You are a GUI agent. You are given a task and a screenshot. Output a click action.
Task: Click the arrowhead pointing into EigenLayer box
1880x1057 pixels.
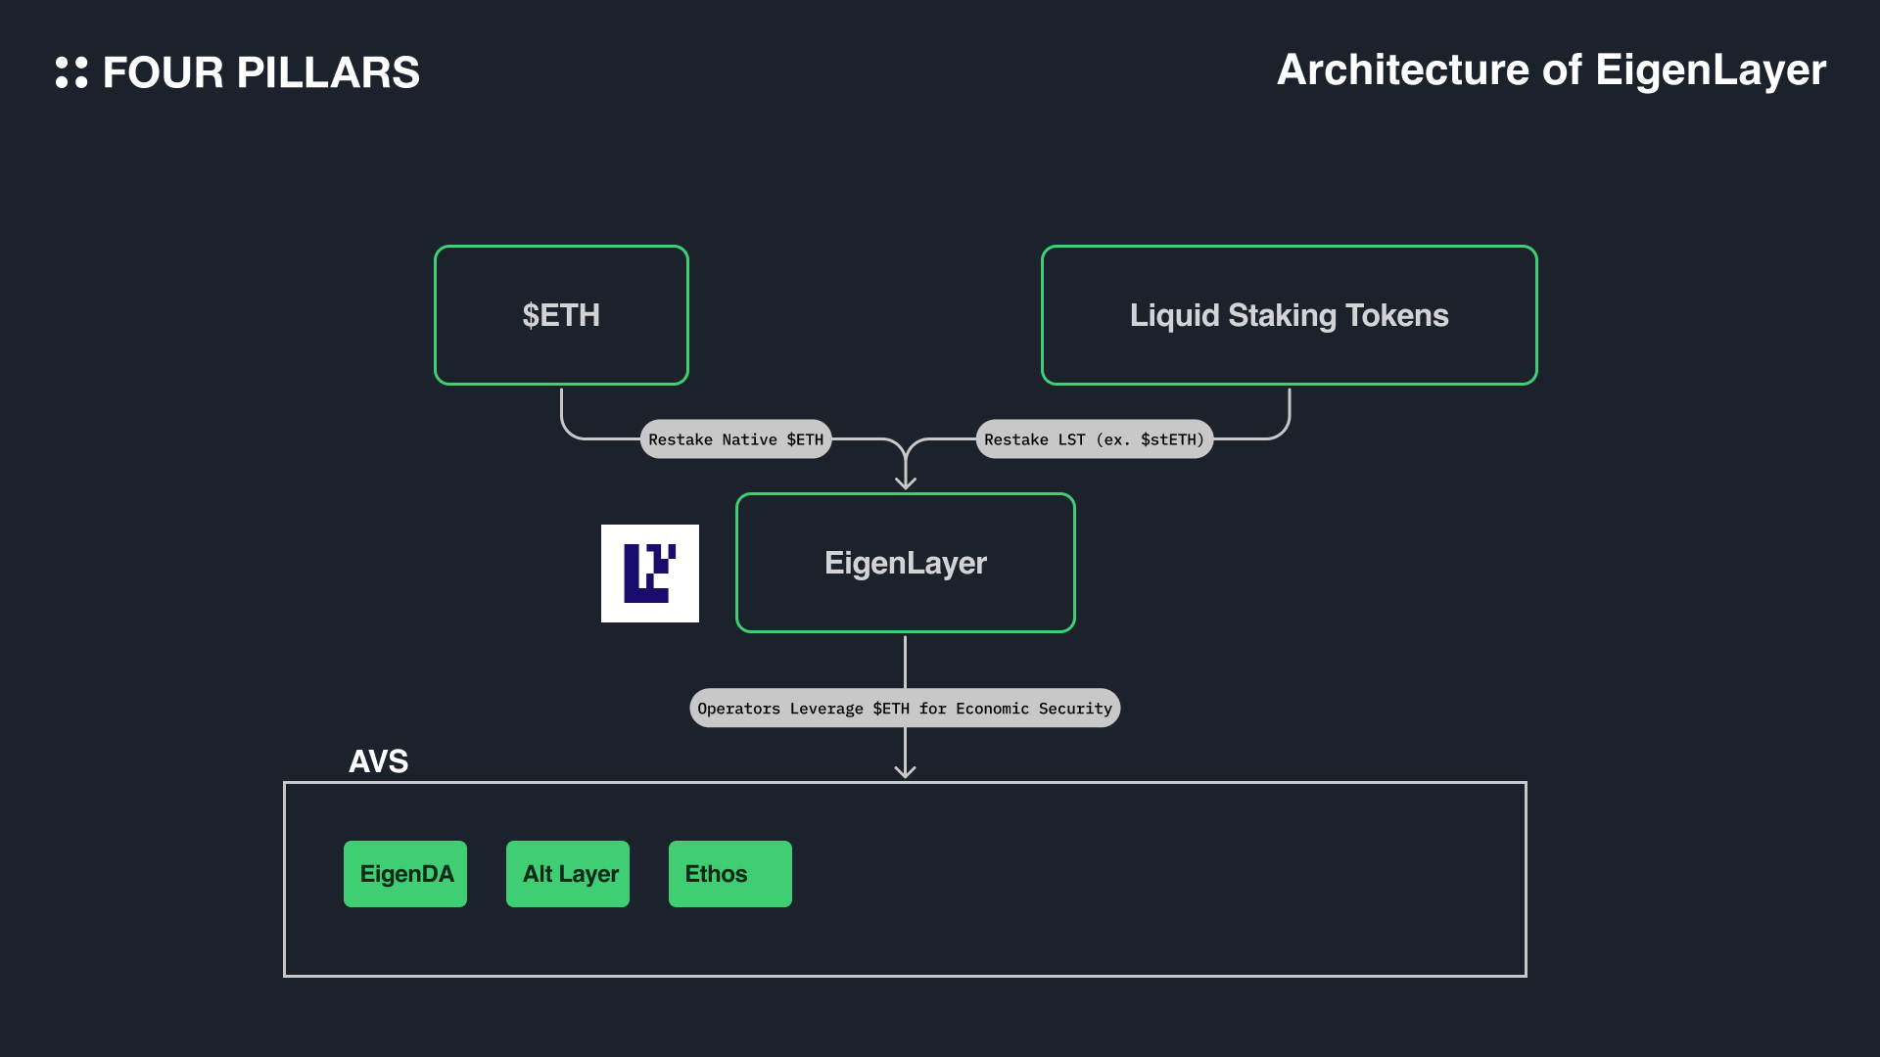point(906,481)
